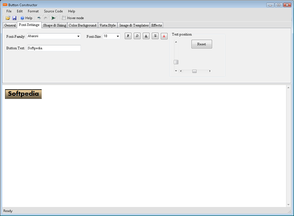Image resolution: width=294 pixels, height=216 pixels.
Task: Click the Ready status bar text
Action: (x=8, y=211)
